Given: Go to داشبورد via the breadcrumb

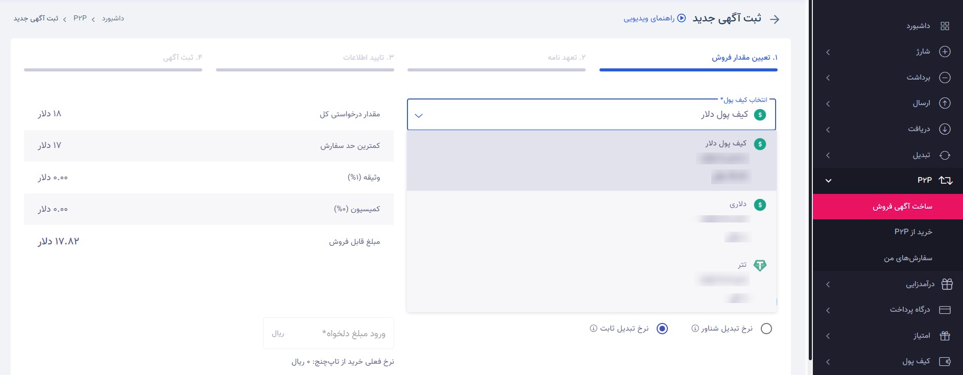Looking at the screenshot, I should pyautogui.click(x=113, y=18).
